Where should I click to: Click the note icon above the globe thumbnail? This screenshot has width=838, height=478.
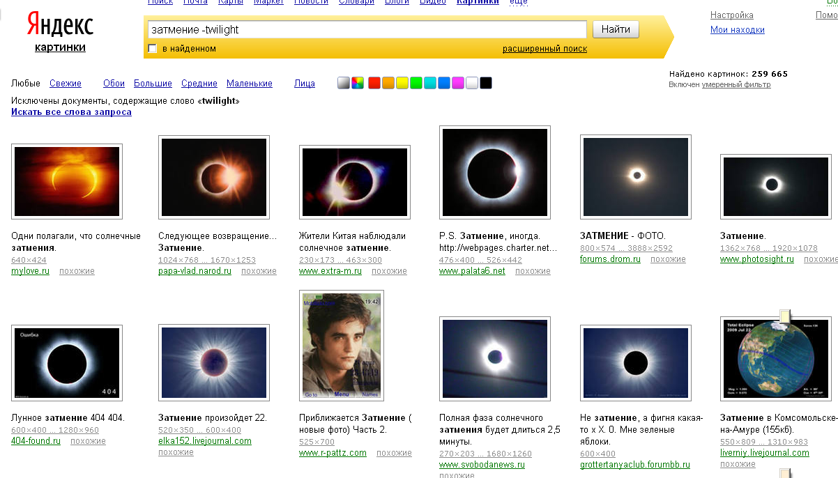tap(785, 317)
